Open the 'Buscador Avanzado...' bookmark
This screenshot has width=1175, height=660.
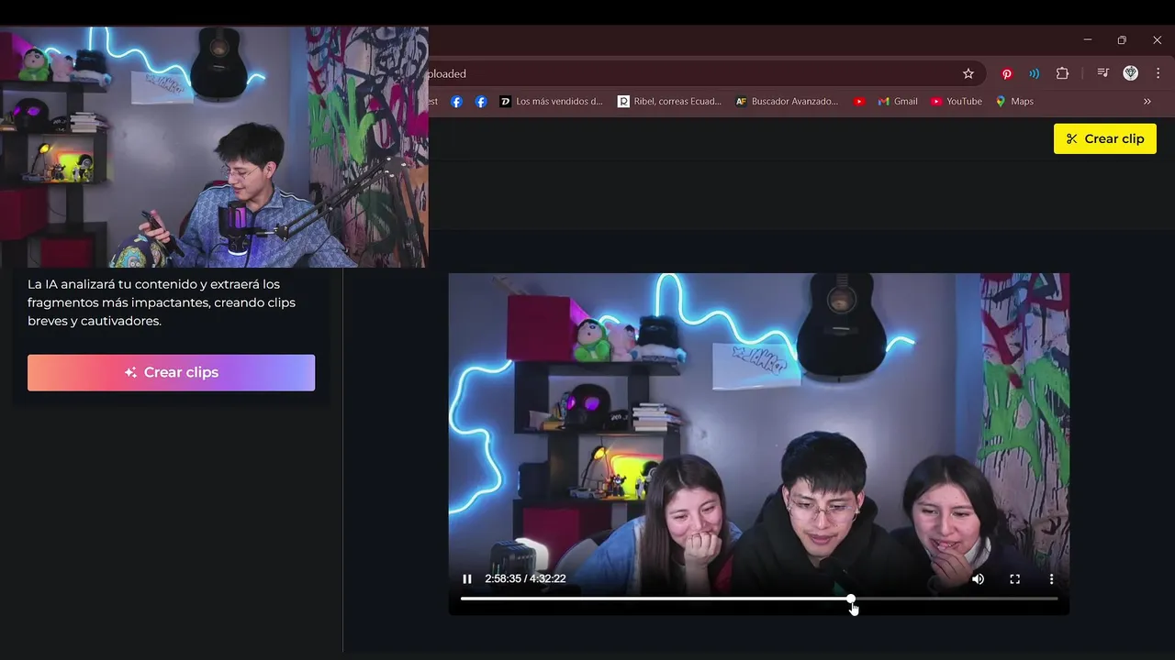coord(787,102)
